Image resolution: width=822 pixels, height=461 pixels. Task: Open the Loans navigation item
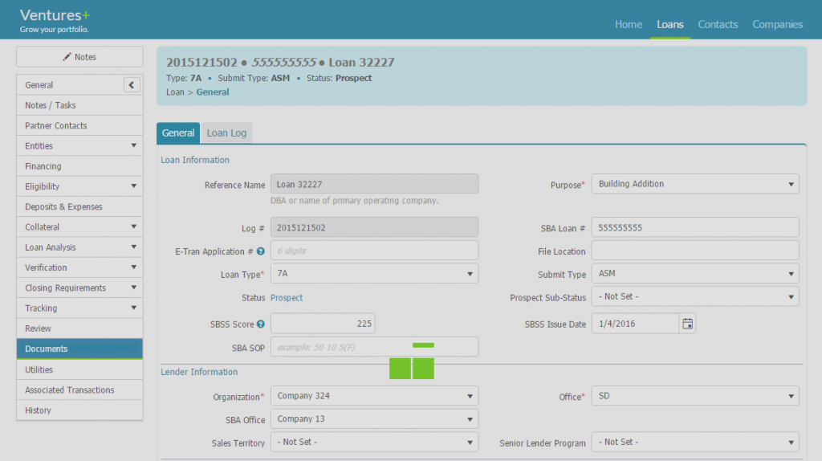click(x=670, y=24)
